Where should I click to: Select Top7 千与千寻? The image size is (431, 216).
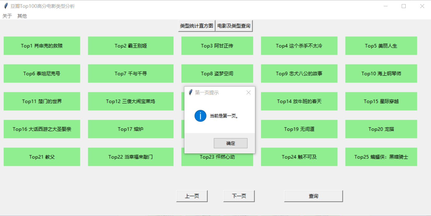pyautogui.click(x=131, y=74)
